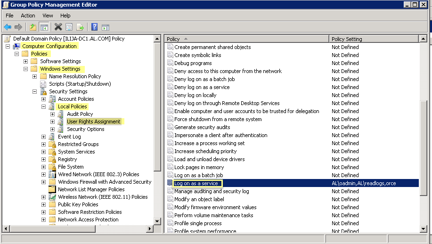Toggle the Show/Hide Console Tree icon
432x244 pixels.
[44, 27]
